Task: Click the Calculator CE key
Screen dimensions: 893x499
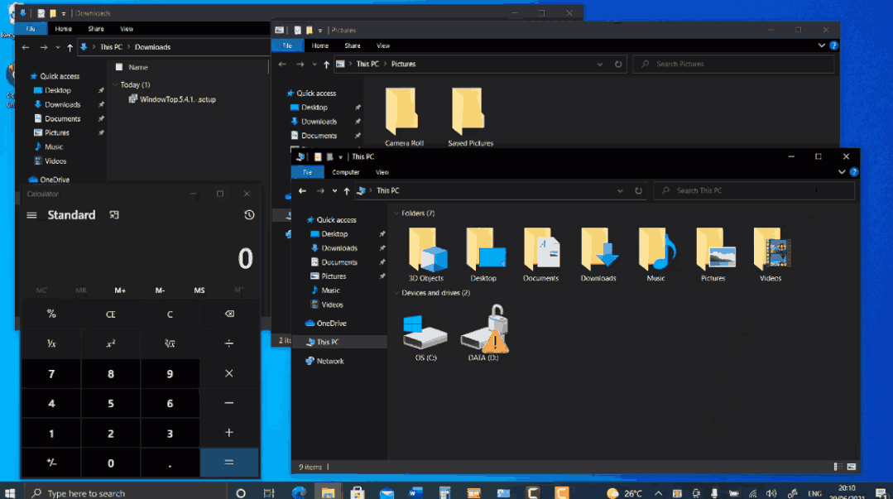Action: [x=110, y=314]
